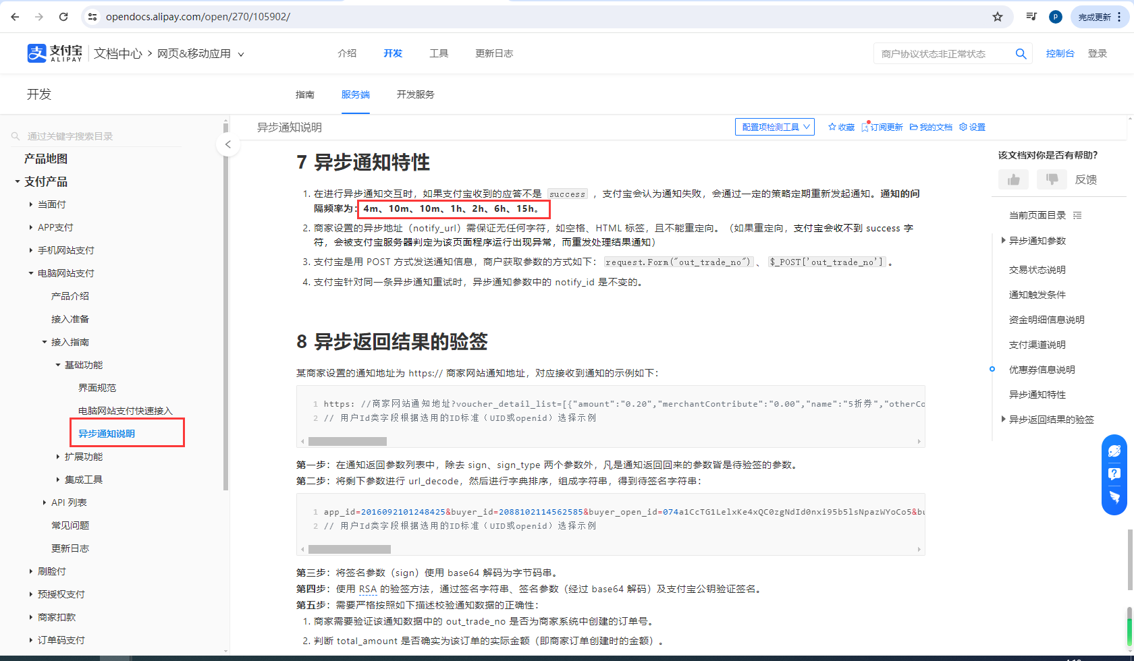Open the 配置项检测工具 dropdown
1134x661 pixels.
(775, 127)
